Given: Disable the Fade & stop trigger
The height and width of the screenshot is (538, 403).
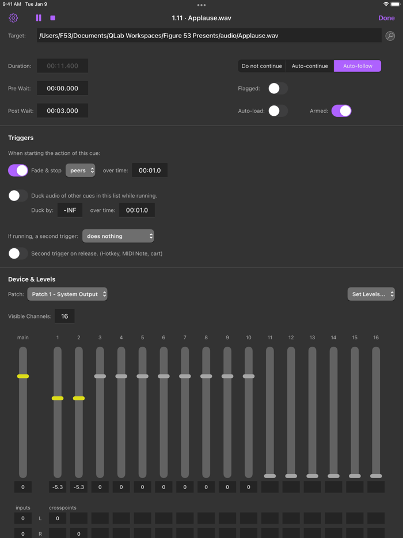Looking at the screenshot, I should 17,171.
